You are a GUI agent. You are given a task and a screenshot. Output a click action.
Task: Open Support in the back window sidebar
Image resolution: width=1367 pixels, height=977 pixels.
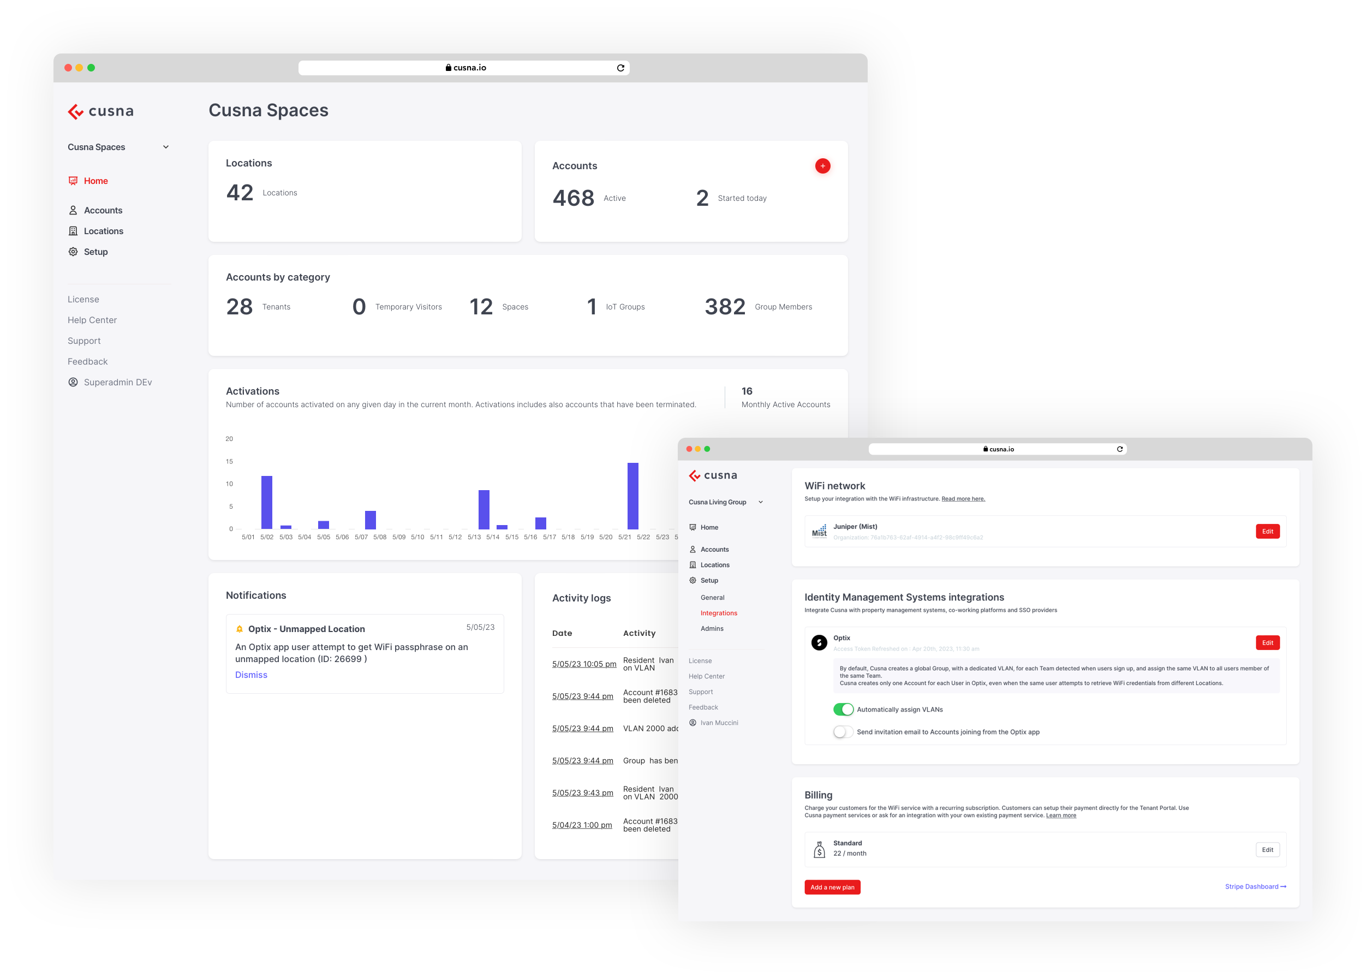point(83,341)
